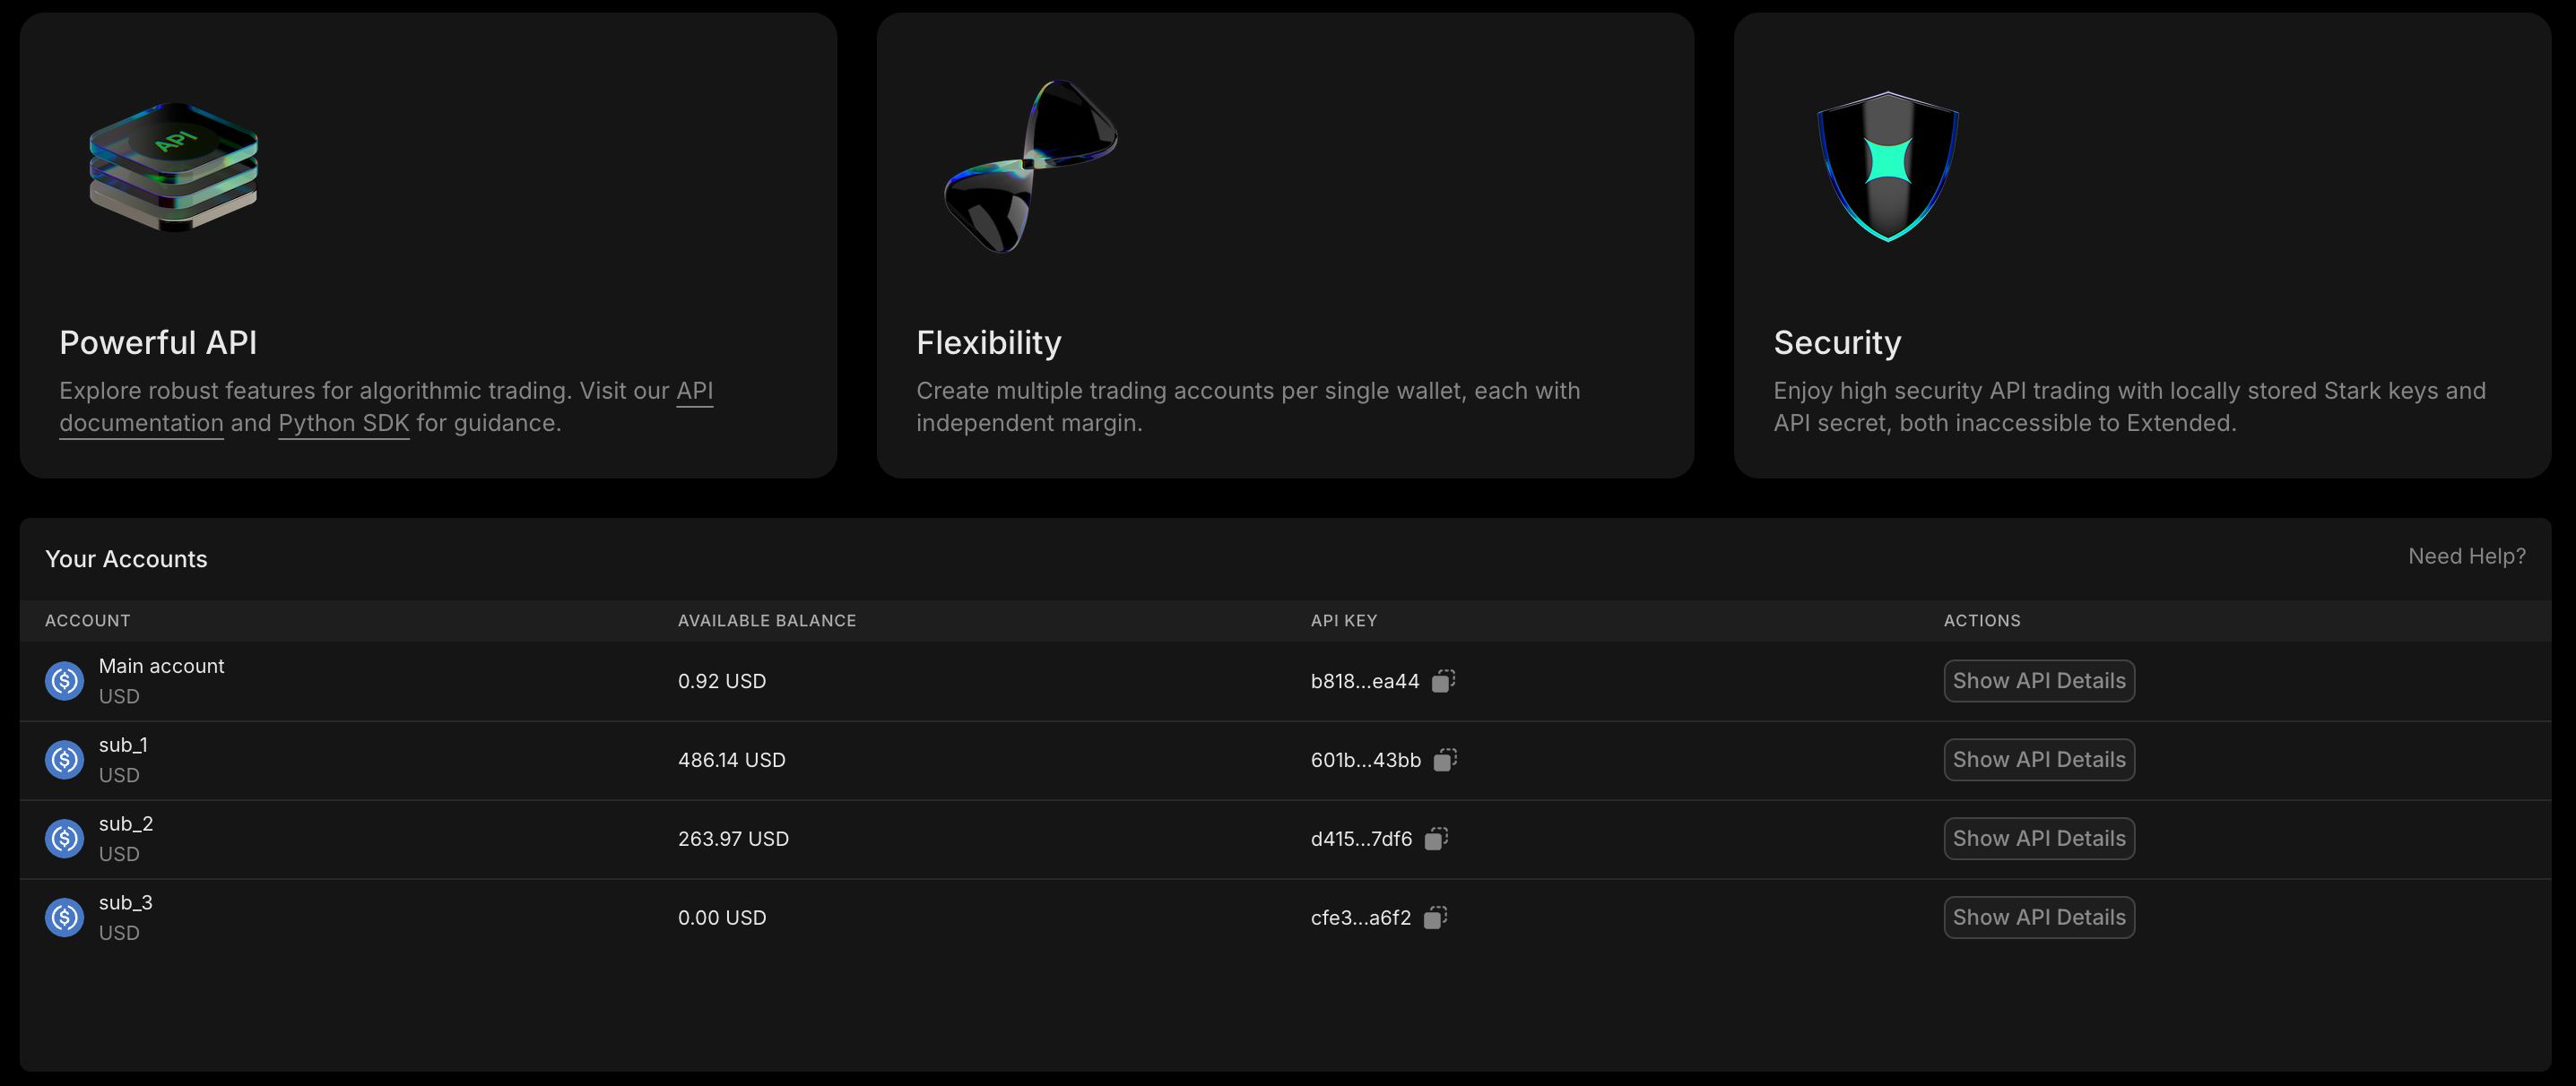Click the Account column header
This screenshot has height=1086, width=2576.
pyautogui.click(x=87, y=622)
